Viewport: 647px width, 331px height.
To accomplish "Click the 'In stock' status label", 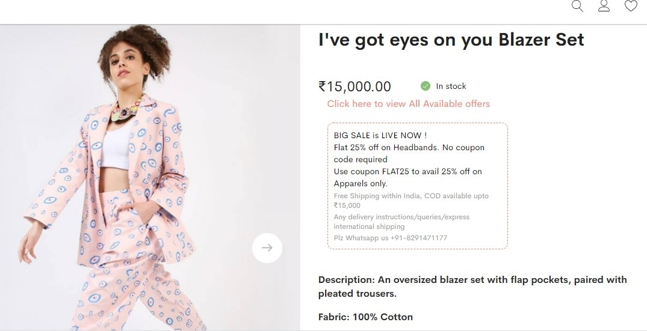I will point(451,87).
